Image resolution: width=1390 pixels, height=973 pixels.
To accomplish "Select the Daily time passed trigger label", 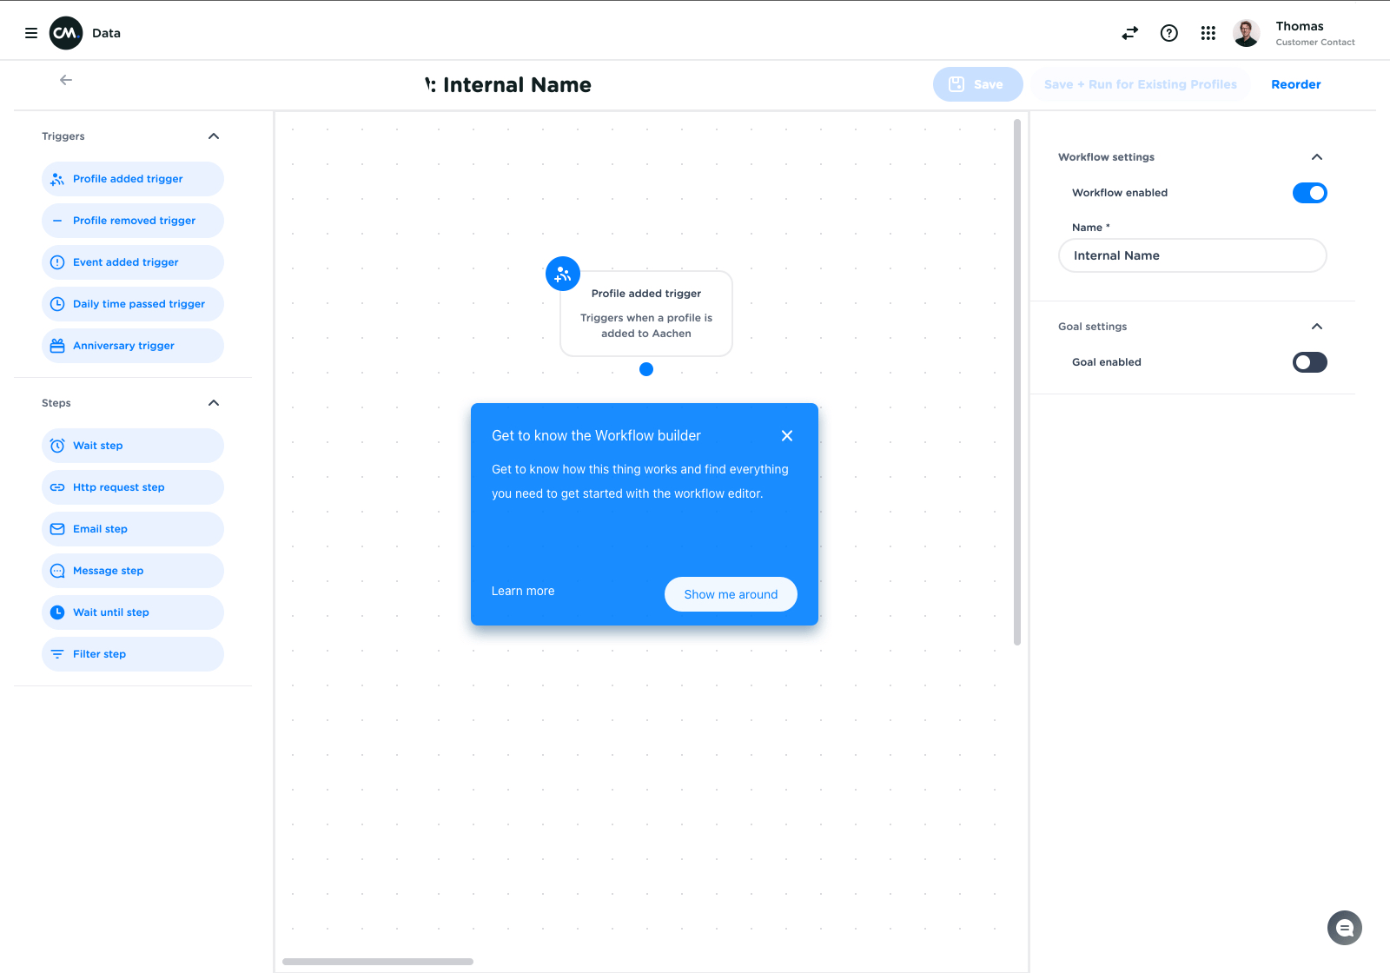I will tap(139, 304).
